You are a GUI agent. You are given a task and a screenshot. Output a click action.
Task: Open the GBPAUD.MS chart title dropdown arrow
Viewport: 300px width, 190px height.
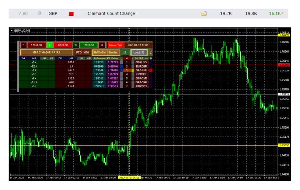(x=12, y=31)
